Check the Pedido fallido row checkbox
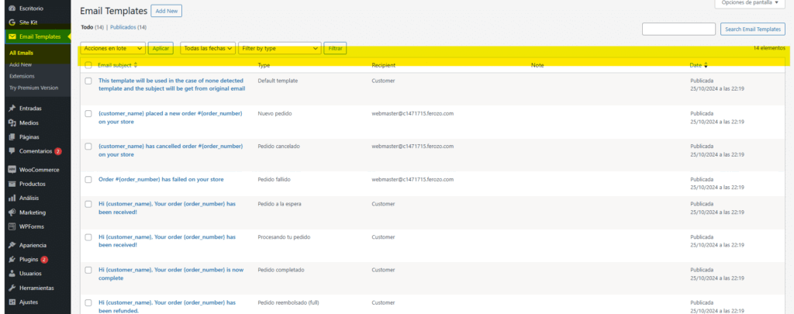The image size is (794, 314). click(88, 179)
